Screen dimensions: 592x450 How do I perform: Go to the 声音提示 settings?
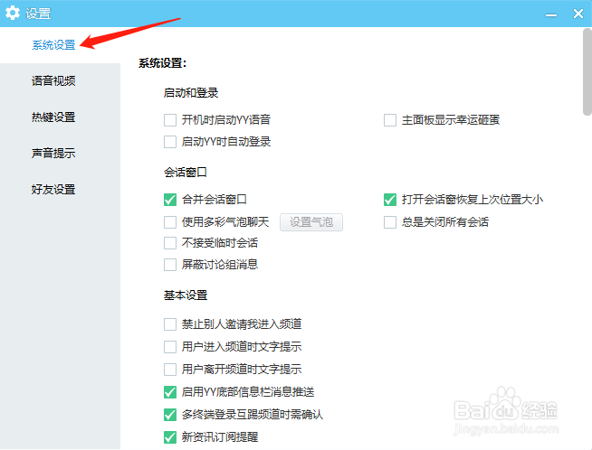(x=53, y=153)
